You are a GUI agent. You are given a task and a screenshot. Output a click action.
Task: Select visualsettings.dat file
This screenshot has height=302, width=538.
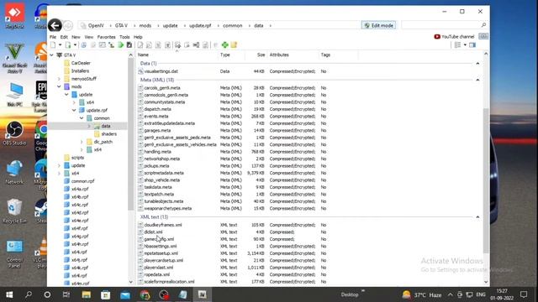point(161,71)
